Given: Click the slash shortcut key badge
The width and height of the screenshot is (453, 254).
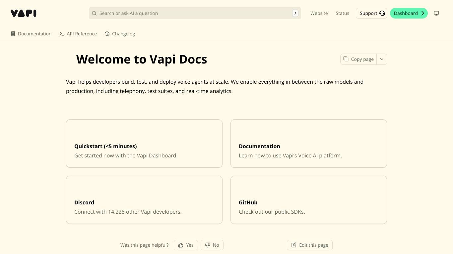Looking at the screenshot, I should point(295,13).
